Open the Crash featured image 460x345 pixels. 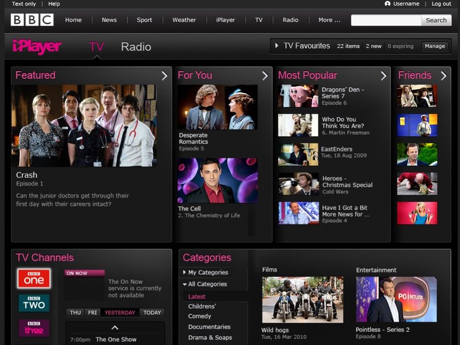click(84, 125)
